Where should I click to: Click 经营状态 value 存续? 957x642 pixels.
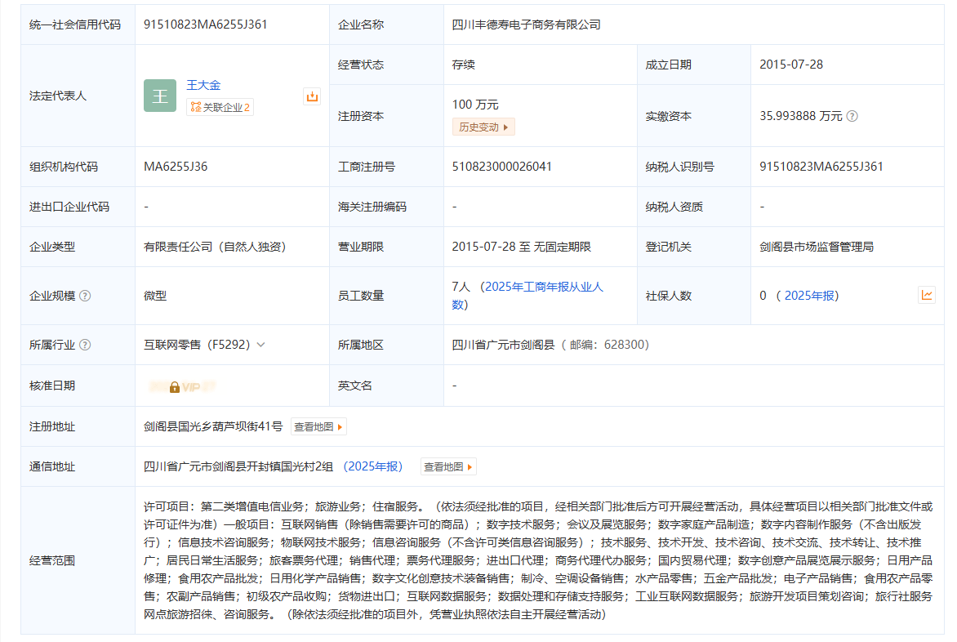(463, 65)
